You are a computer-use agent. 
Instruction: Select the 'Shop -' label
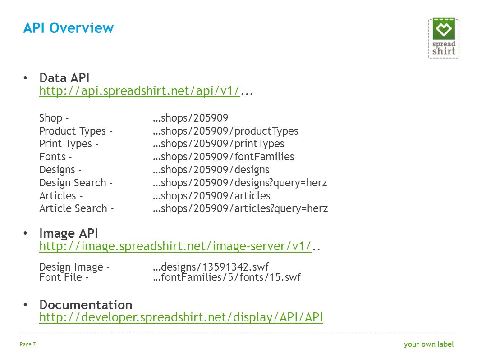point(54,118)
